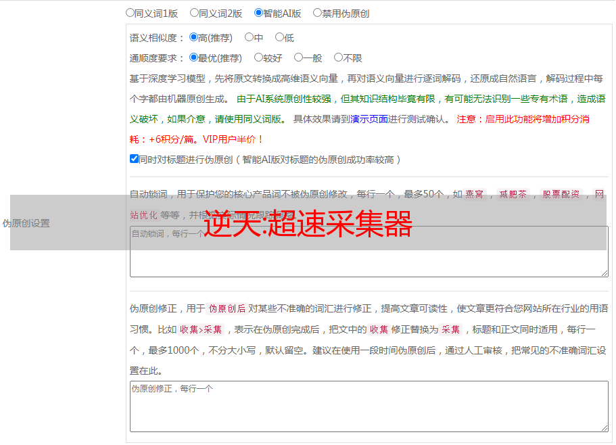
Task: Click the 伪原创修正 text area resize handle
Action: coord(605,428)
